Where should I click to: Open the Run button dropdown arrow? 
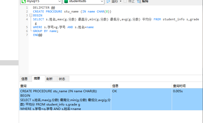(121, 1)
